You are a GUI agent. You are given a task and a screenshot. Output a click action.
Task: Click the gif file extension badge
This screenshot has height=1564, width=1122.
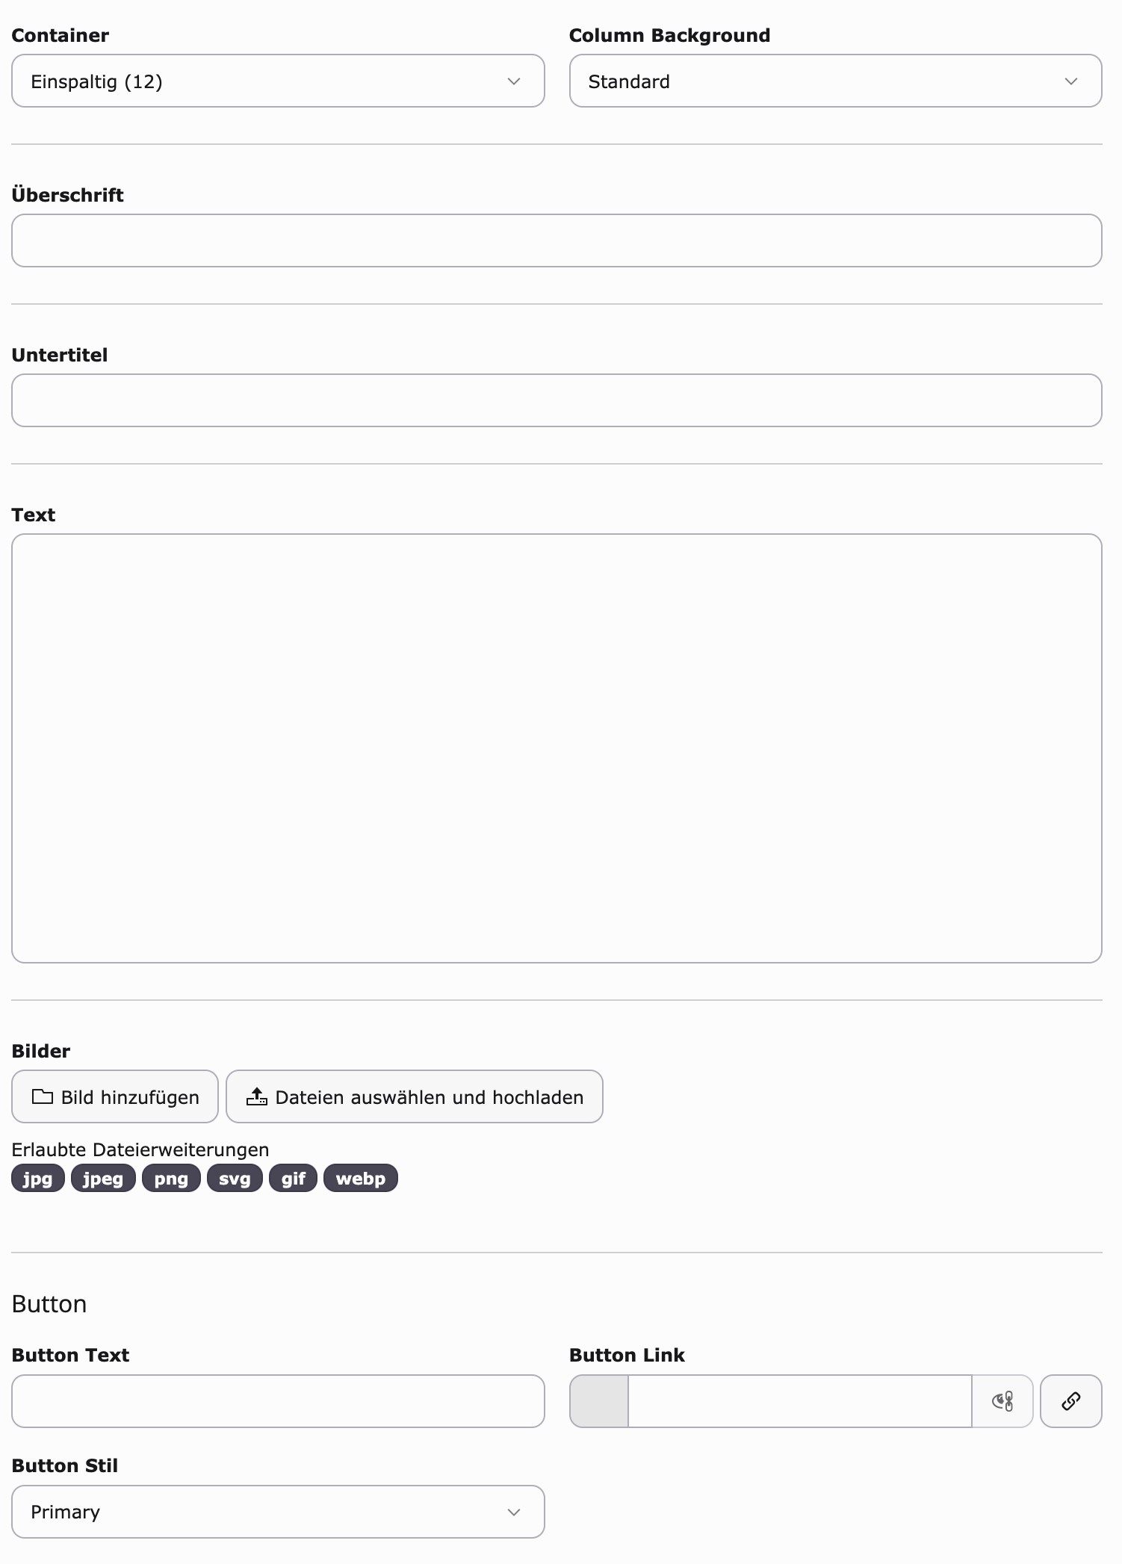pyautogui.click(x=293, y=1179)
